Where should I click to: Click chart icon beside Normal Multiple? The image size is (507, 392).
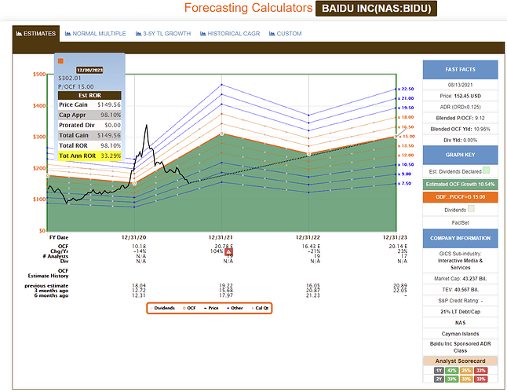click(68, 34)
